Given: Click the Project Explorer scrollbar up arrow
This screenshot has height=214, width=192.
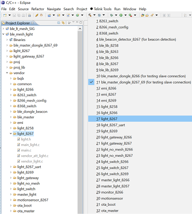Looking at the screenshot, I should pyautogui.click(x=80, y=29).
